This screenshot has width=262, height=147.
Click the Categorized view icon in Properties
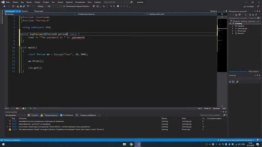point(230,82)
